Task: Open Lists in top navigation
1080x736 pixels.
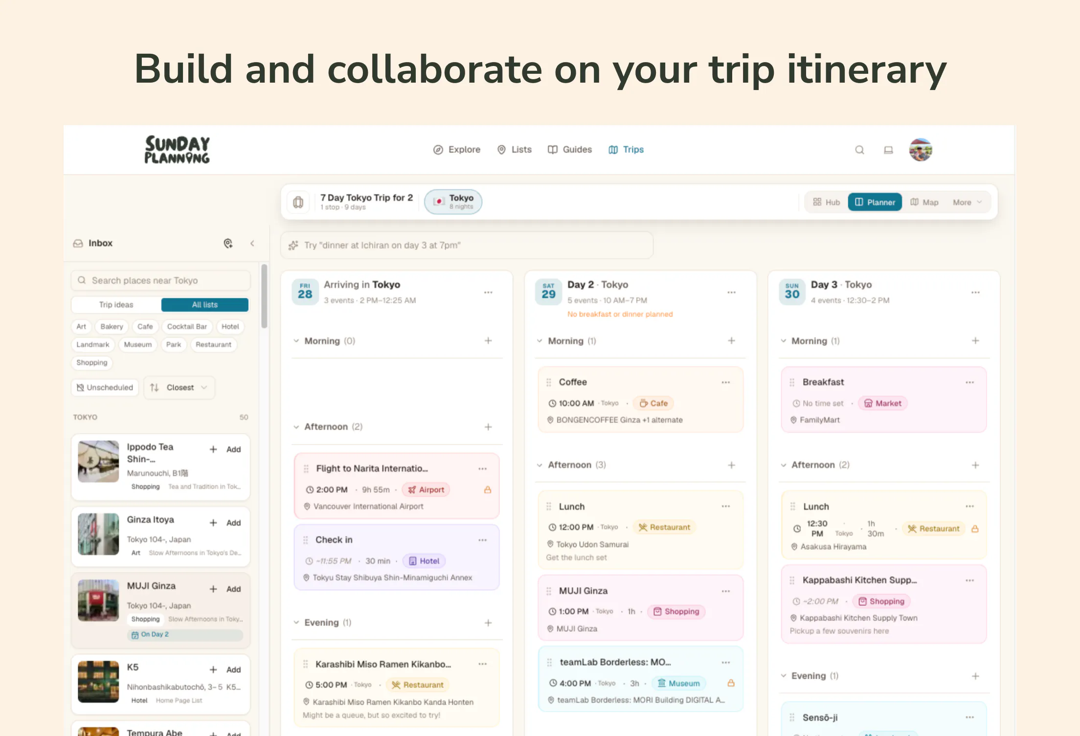Action: point(514,150)
